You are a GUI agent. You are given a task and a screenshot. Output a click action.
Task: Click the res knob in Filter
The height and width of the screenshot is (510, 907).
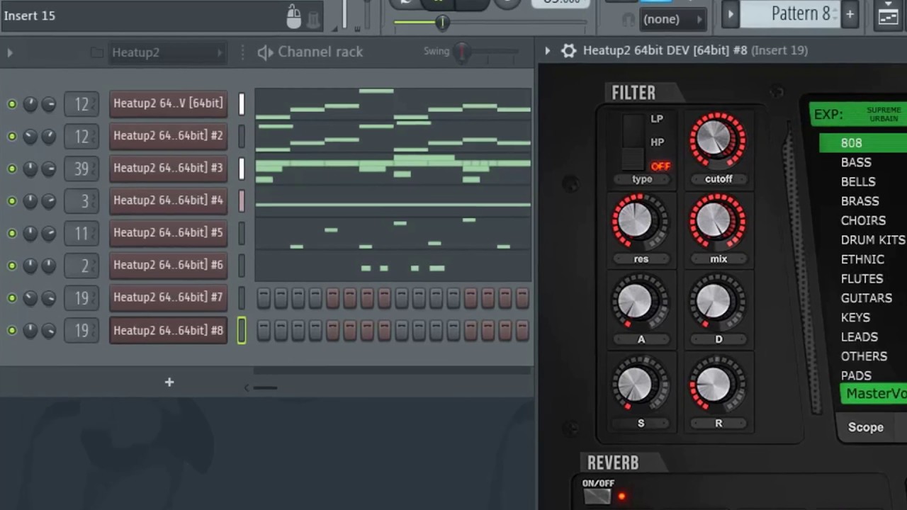point(640,222)
